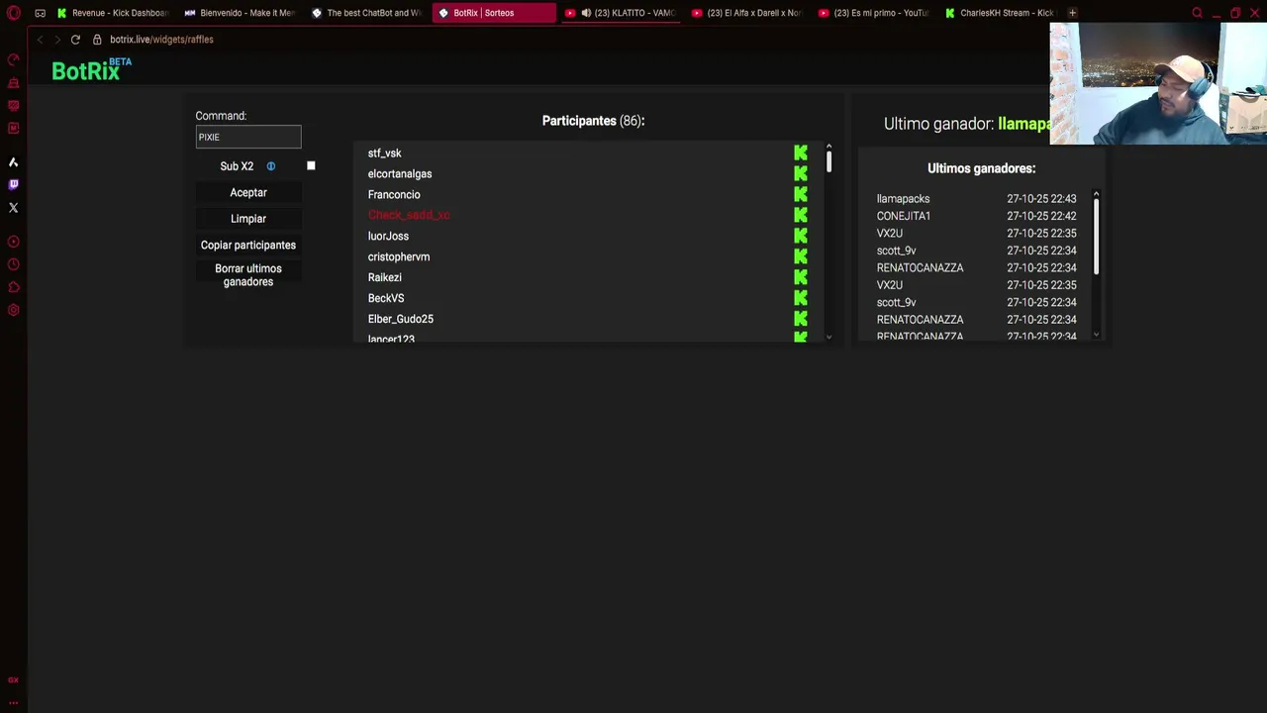This screenshot has height=713, width=1267.
Task: Click the botrix.live address bar URL
Action: point(161,40)
